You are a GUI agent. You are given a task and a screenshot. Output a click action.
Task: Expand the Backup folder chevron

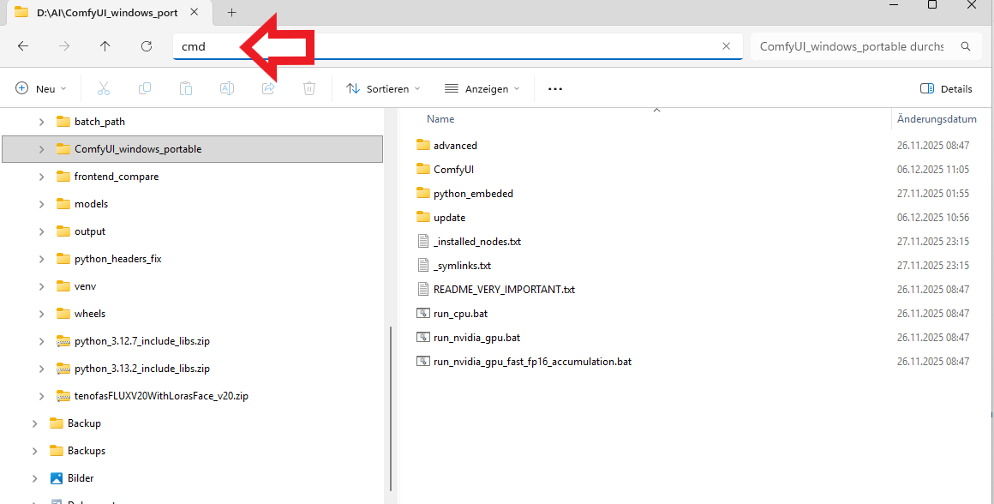(34, 423)
